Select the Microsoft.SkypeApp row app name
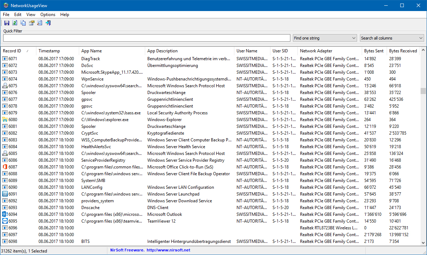Image resolution: width=427 pixels, height=255 pixels. (x=112, y=72)
